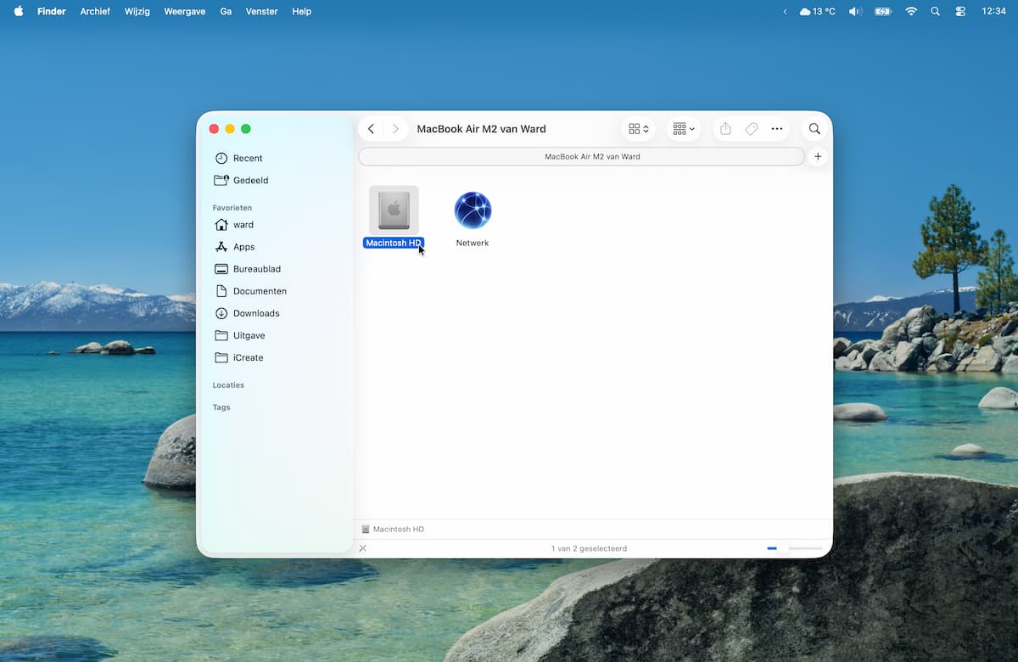1018x662 pixels.
Task: Open the search magnifier in Finder window
Action: [x=814, y=129]
